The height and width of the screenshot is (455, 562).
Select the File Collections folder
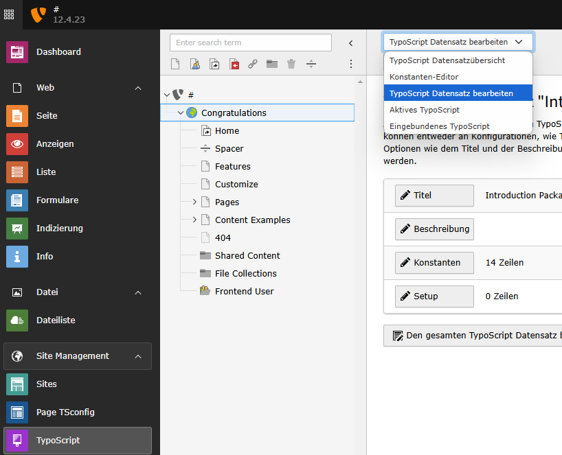tap(245, 274)
